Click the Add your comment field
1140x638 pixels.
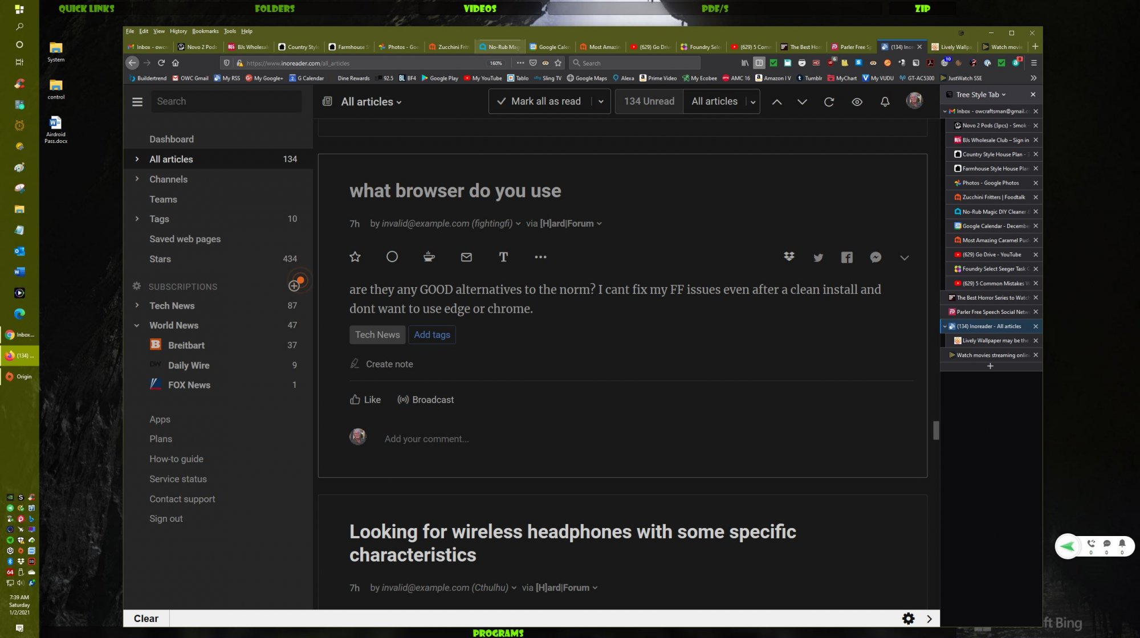pyautogui.click(x=426, y=439)
